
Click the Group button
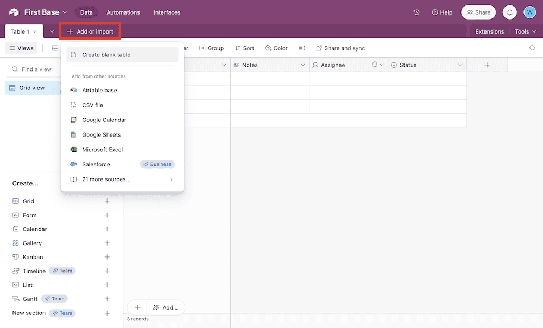pos(212,48)
